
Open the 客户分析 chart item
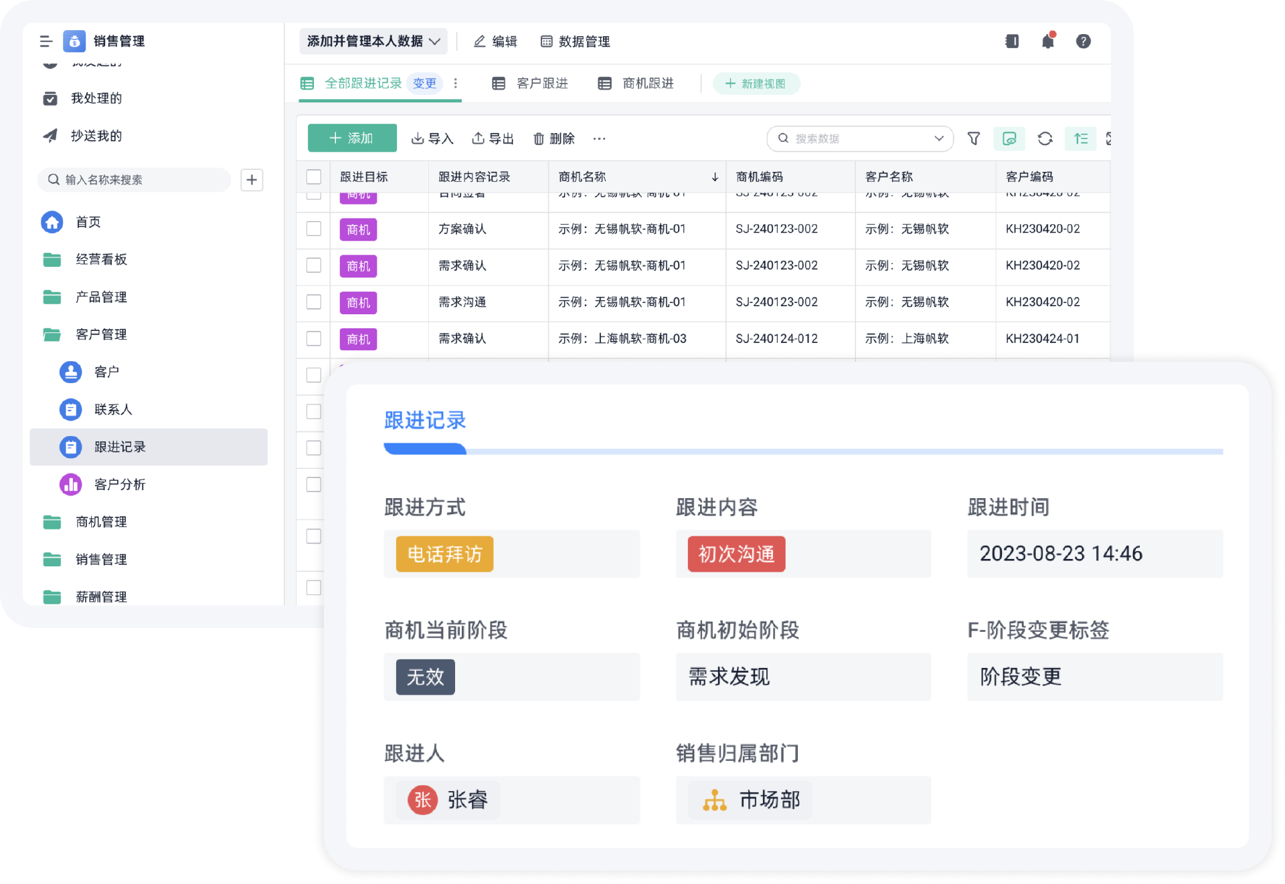pyautogui.click(x=119, y=484)
